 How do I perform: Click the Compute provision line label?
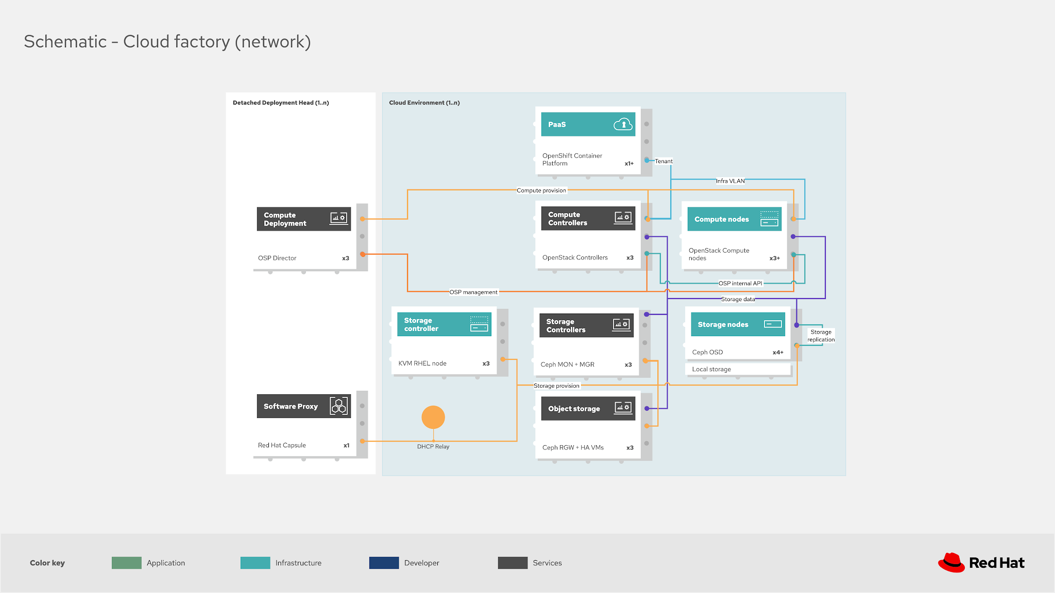coord(541,190)
